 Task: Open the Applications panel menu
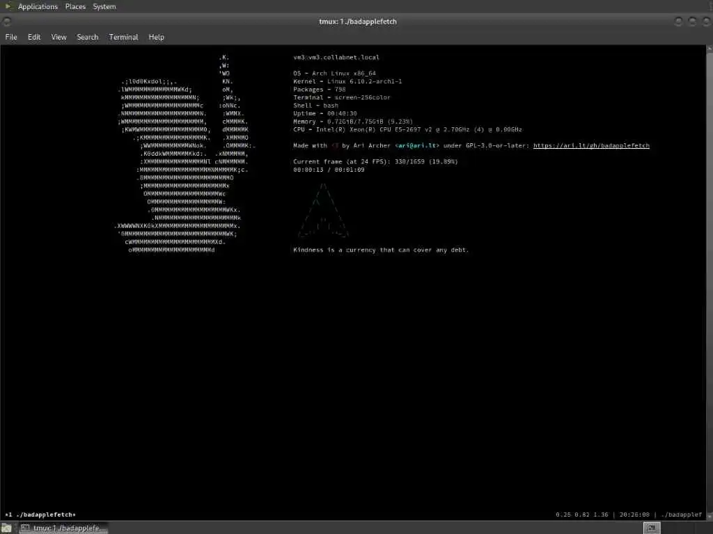click(x=38, y=6)
